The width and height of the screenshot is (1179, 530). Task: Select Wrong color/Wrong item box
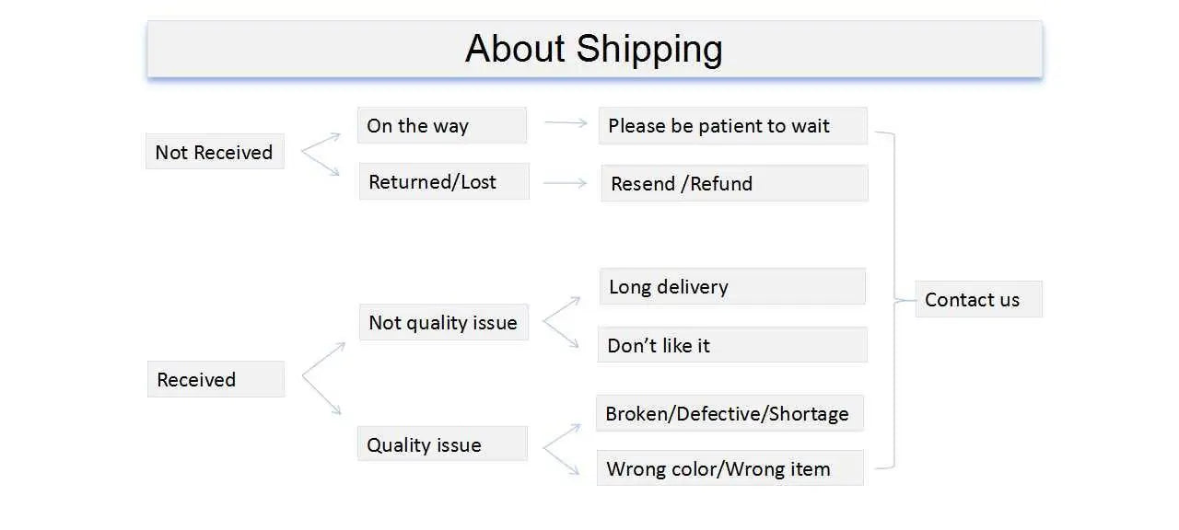730,468
